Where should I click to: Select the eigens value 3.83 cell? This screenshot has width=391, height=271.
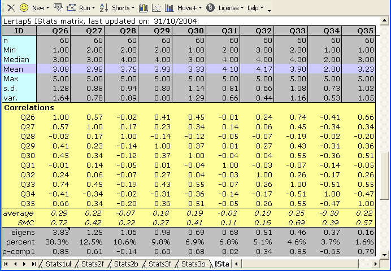click(54, 233)
